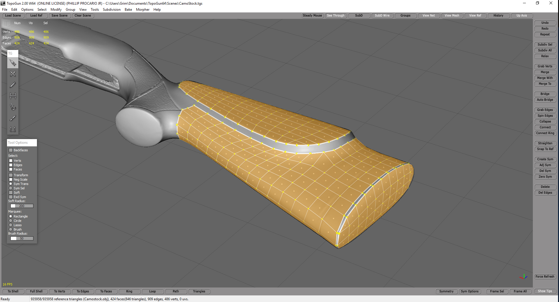Screen dimensions: 559x302
Task: Select the Edit arrow tool
Action: pyautogui.click(x=13, y=63)
